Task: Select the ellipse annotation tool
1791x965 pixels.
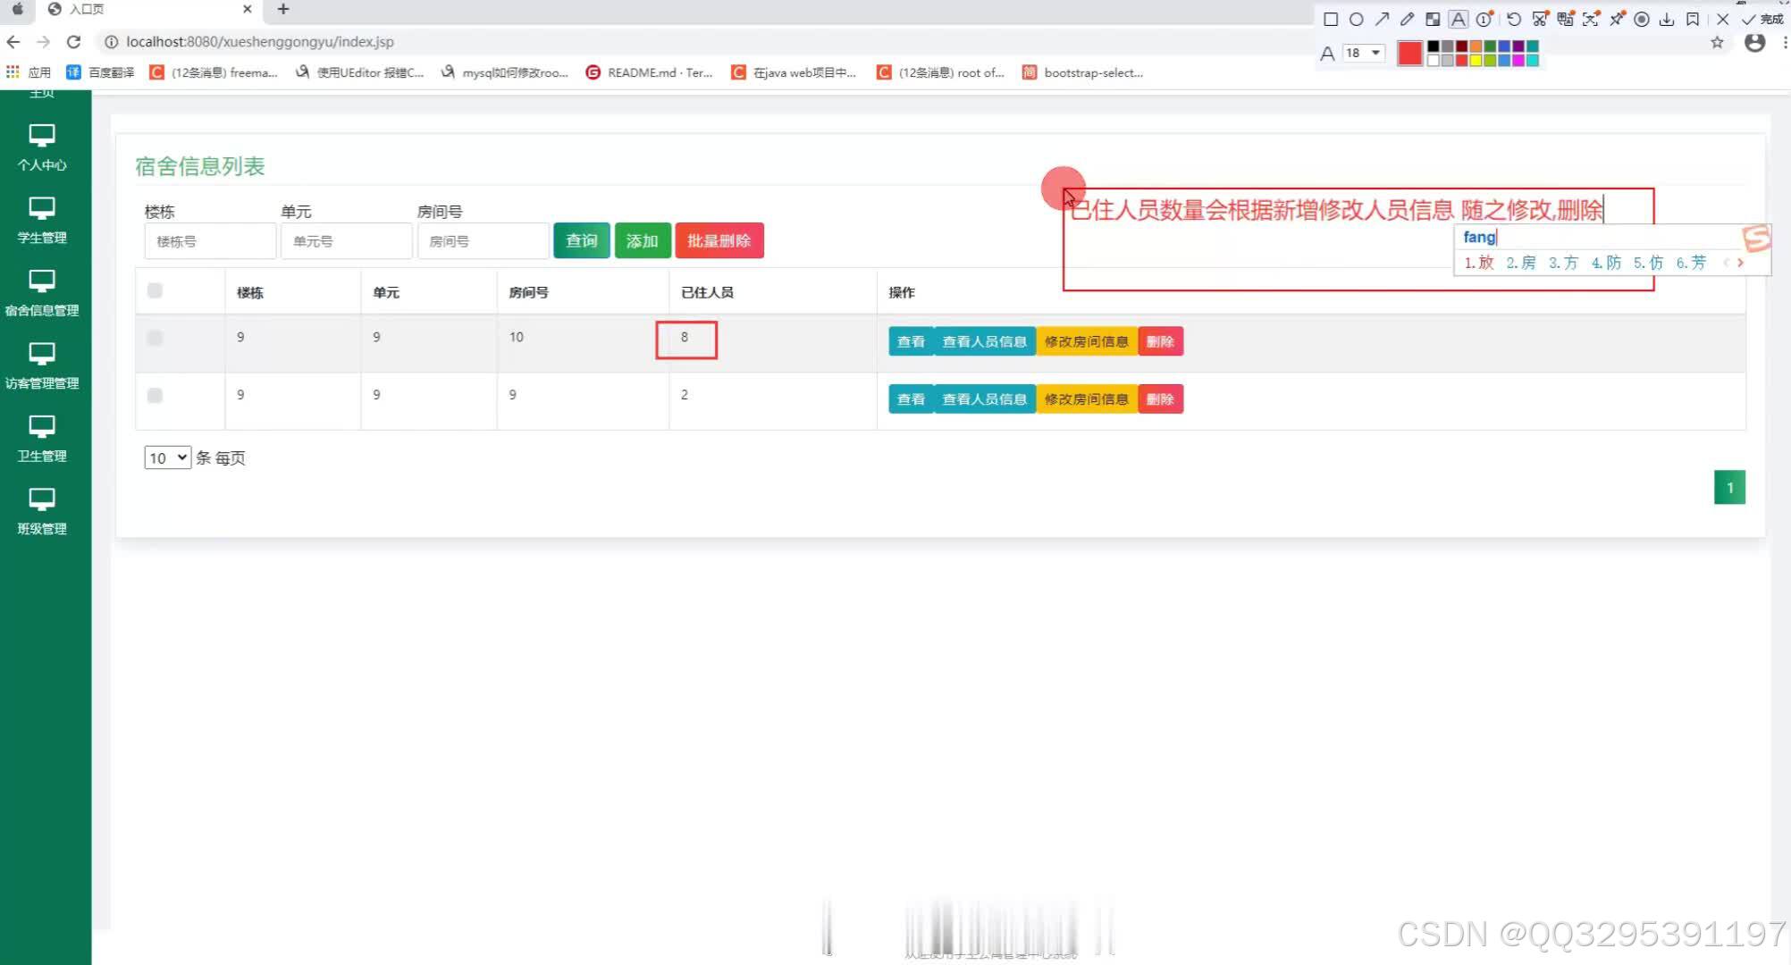Action: point(1356,19)
